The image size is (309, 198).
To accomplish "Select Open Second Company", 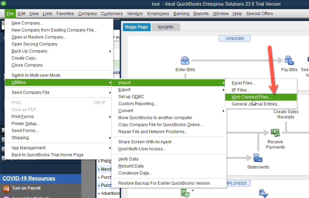I will (x=59, y=44).
